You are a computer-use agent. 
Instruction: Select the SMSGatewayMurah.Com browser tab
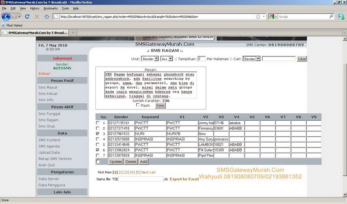(x=35, y=33)
